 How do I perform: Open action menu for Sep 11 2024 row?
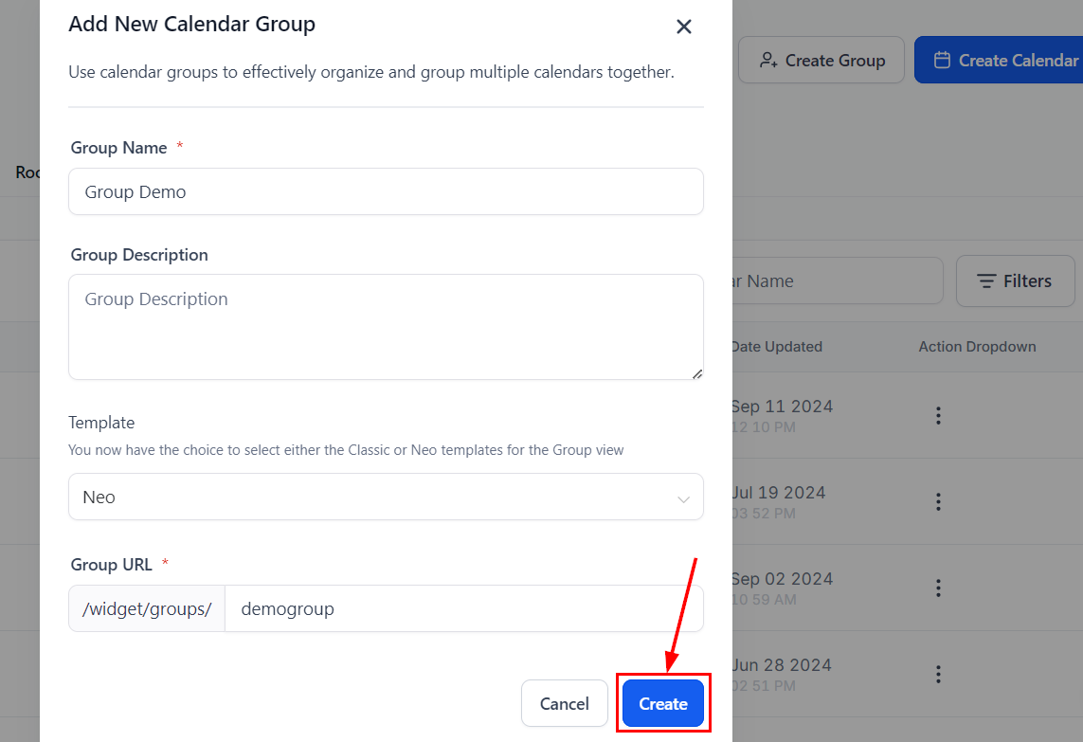938,415
